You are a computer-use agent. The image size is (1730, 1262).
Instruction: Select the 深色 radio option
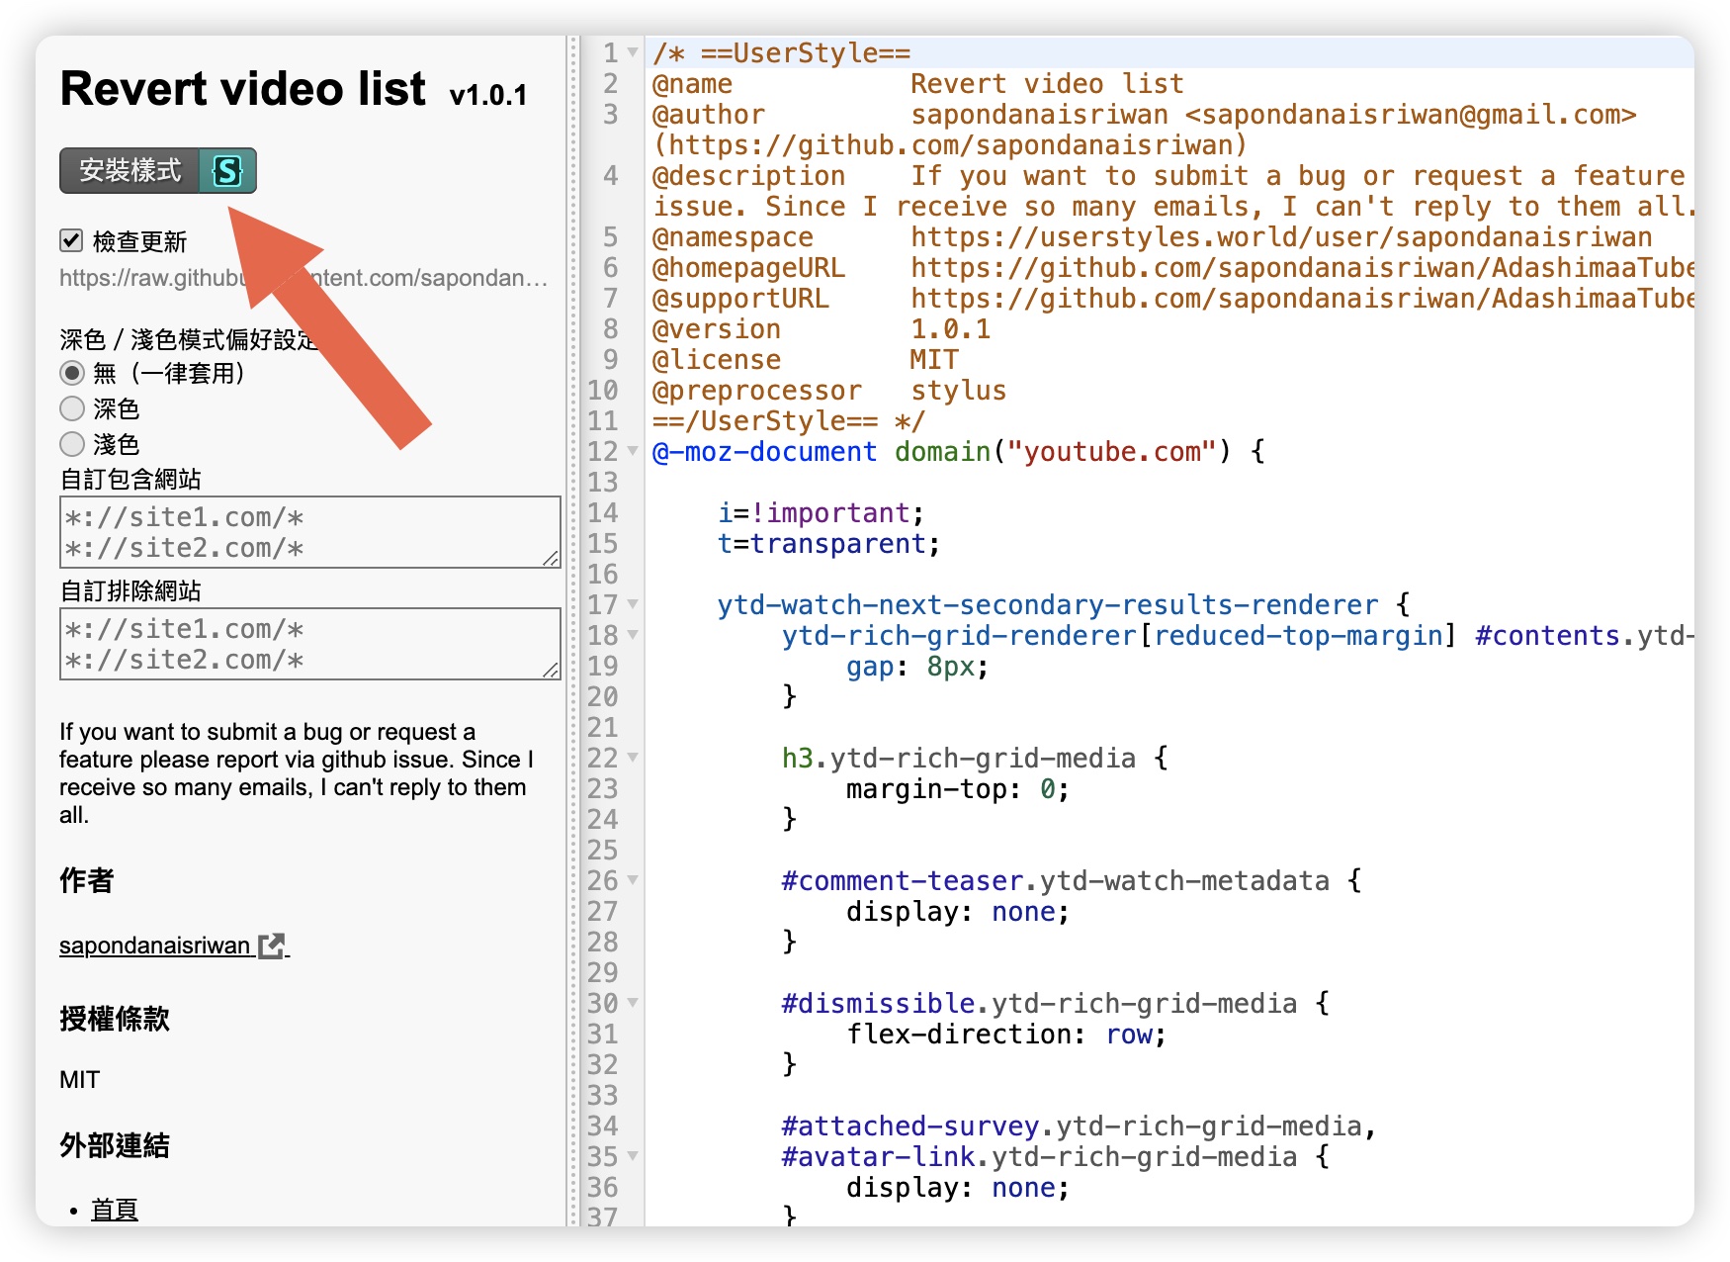71,408
